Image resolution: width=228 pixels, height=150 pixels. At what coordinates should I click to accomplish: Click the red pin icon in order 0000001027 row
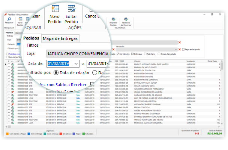click(x=12, y=92)
